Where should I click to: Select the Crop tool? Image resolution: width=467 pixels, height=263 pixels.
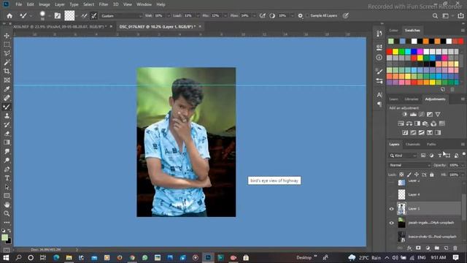point(7,72)
